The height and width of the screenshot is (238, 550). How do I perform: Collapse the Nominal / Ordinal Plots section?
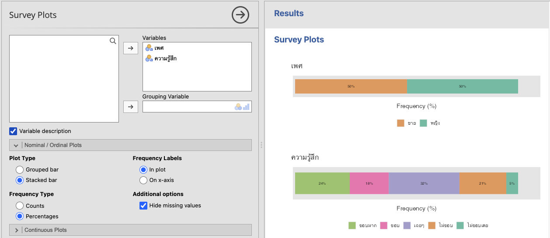point(16,145)
